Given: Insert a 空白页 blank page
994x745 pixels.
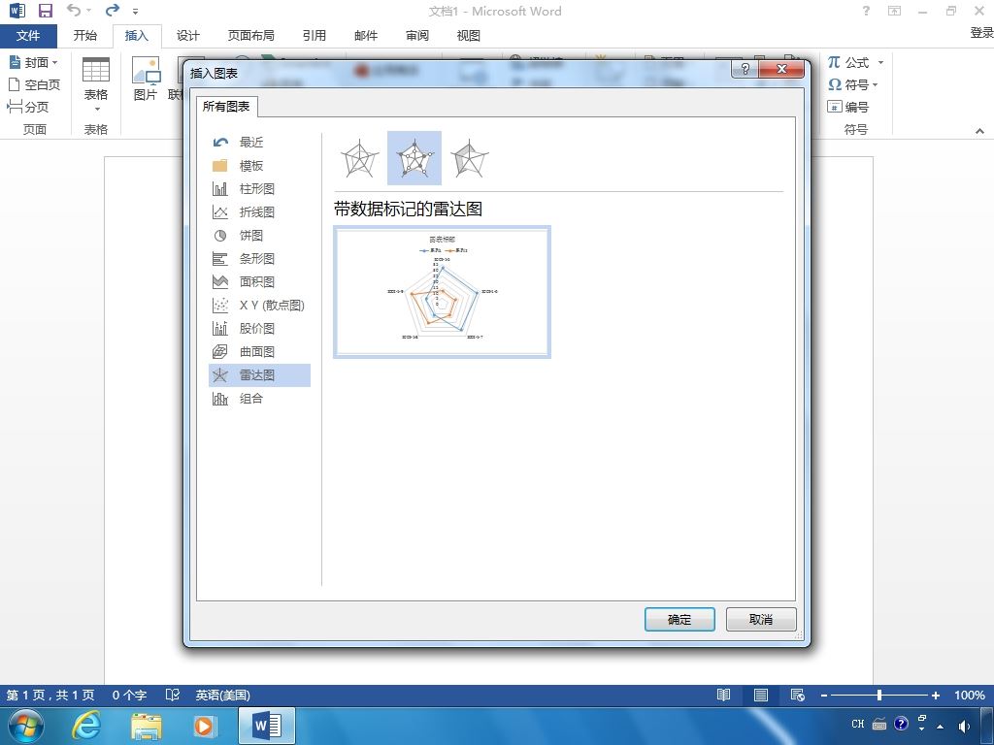Looking at the screenshot, I should 34,84.
